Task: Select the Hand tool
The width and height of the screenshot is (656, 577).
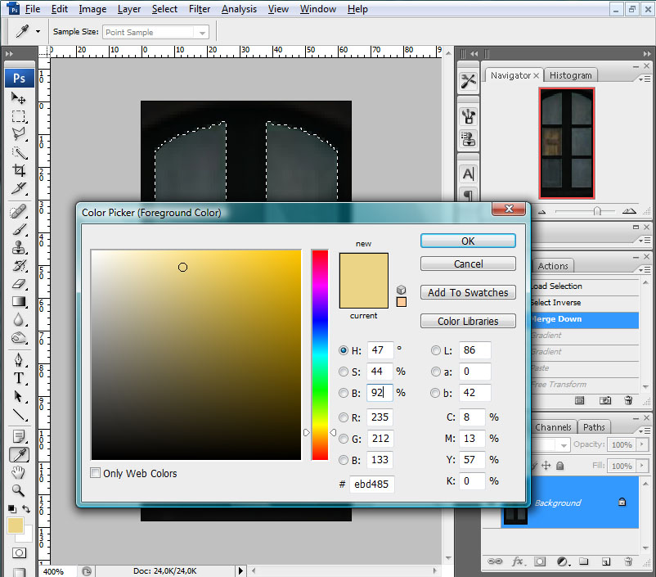Action: click(x=18, y=473)
